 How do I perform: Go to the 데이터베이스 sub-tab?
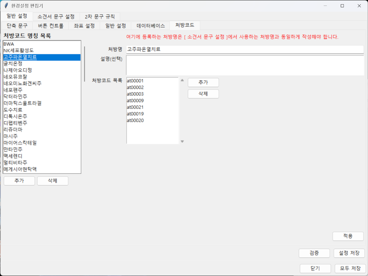coord(150,26)
